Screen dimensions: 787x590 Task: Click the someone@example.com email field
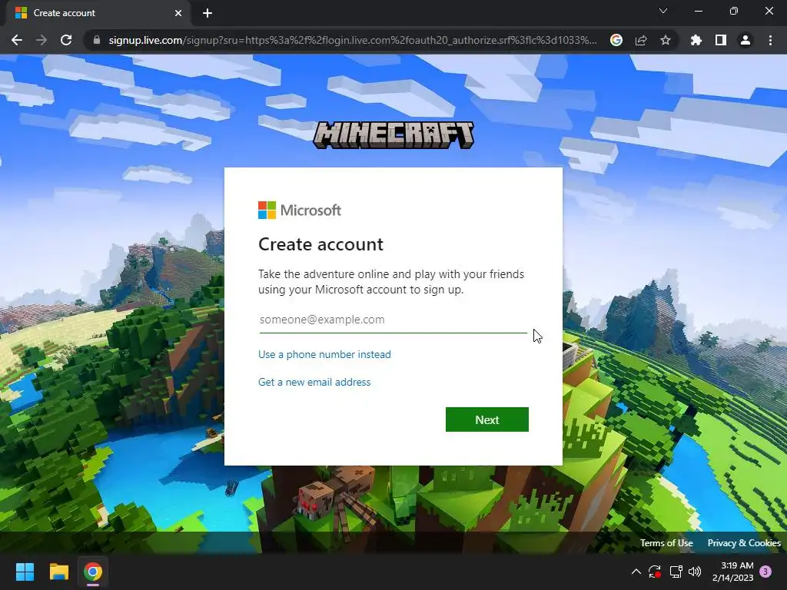393,320
